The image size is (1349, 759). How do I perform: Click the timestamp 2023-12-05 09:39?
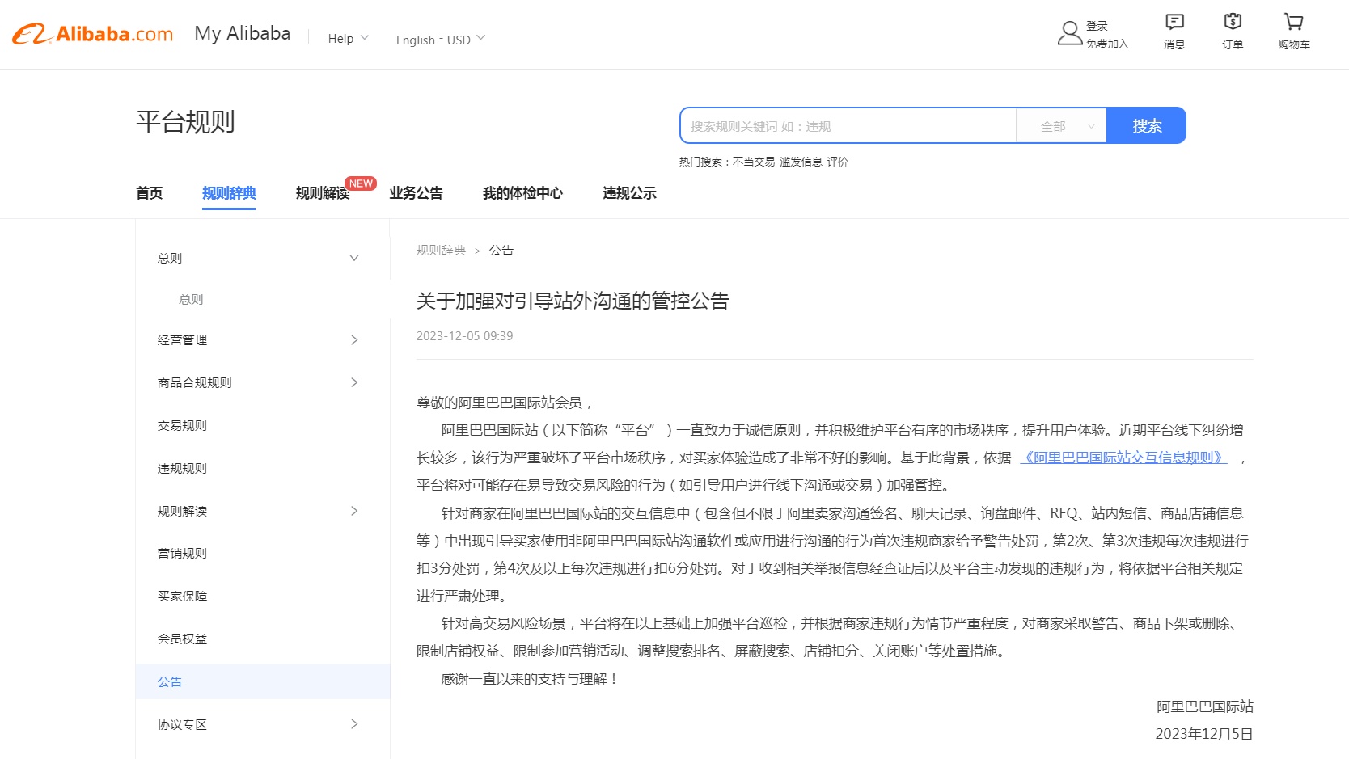464,336
